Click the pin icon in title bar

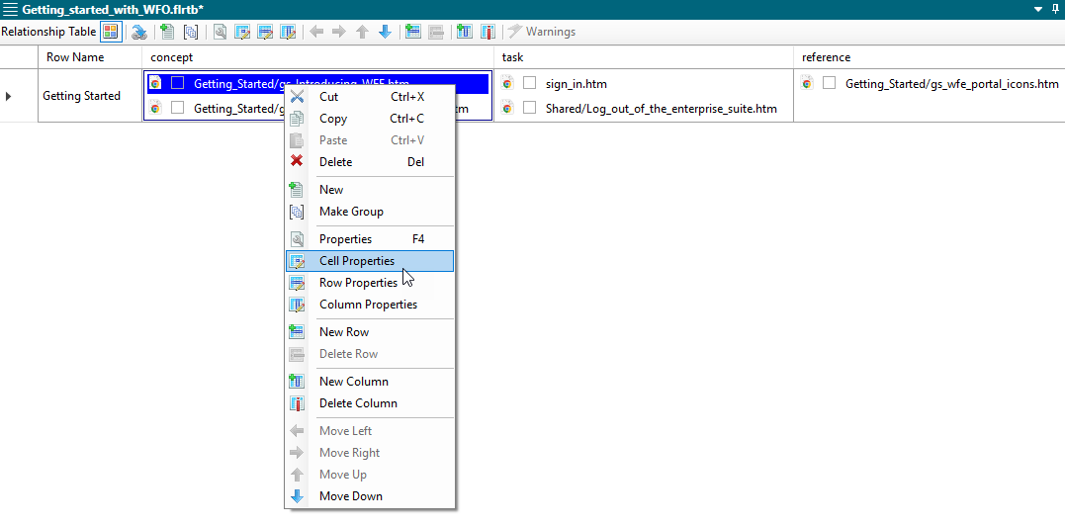coord(1055,9)
